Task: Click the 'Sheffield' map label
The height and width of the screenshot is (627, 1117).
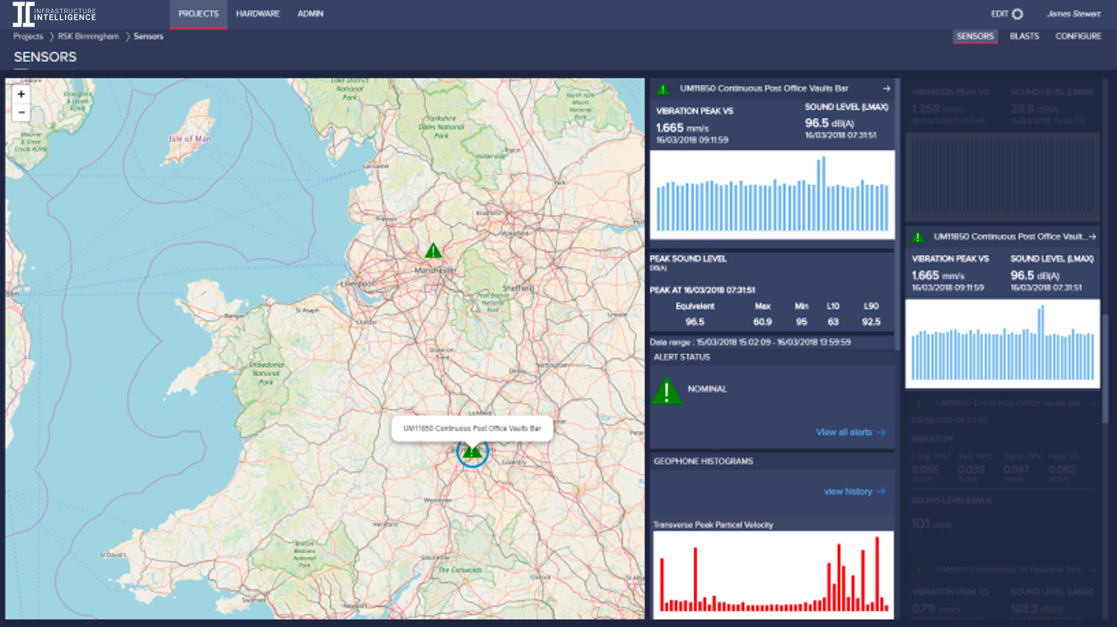Action: point(518,288)
